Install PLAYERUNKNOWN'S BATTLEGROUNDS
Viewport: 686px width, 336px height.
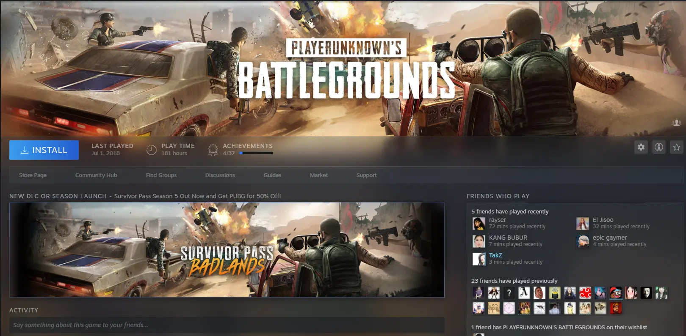44,150
